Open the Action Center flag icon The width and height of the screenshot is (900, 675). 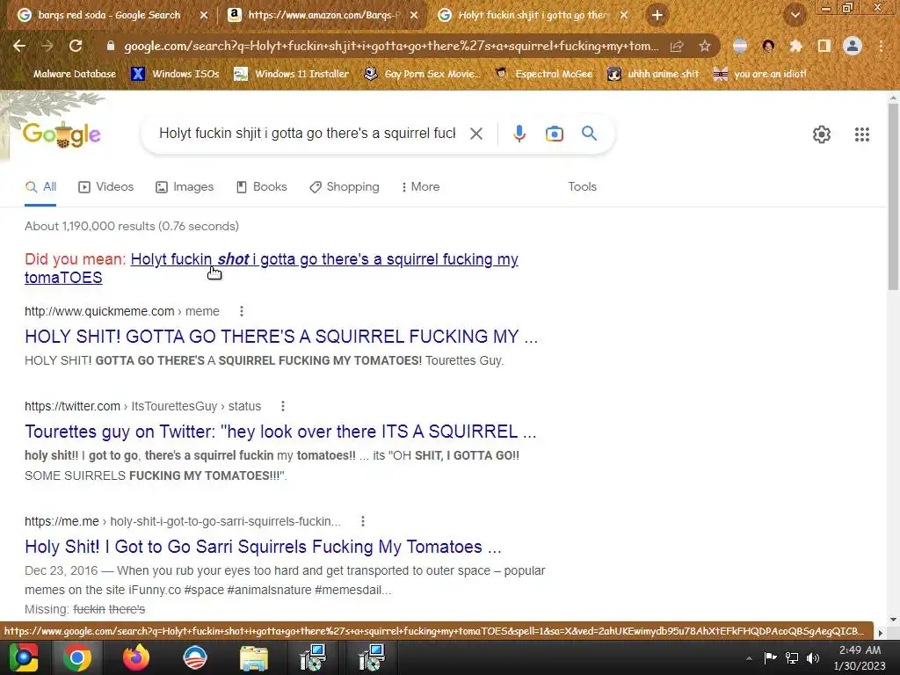point(770,657)
